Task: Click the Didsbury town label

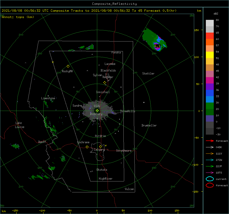Action: point(96,114)
